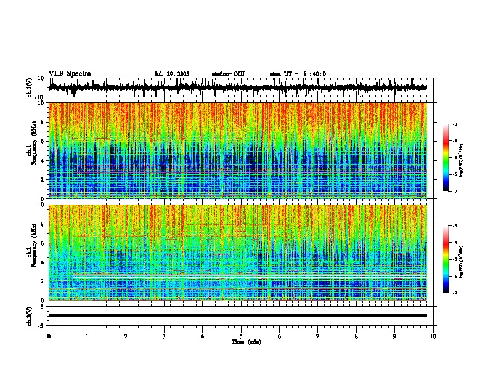
Task: Click the "ch.3(V)" axis label
Action: [30, 317]
